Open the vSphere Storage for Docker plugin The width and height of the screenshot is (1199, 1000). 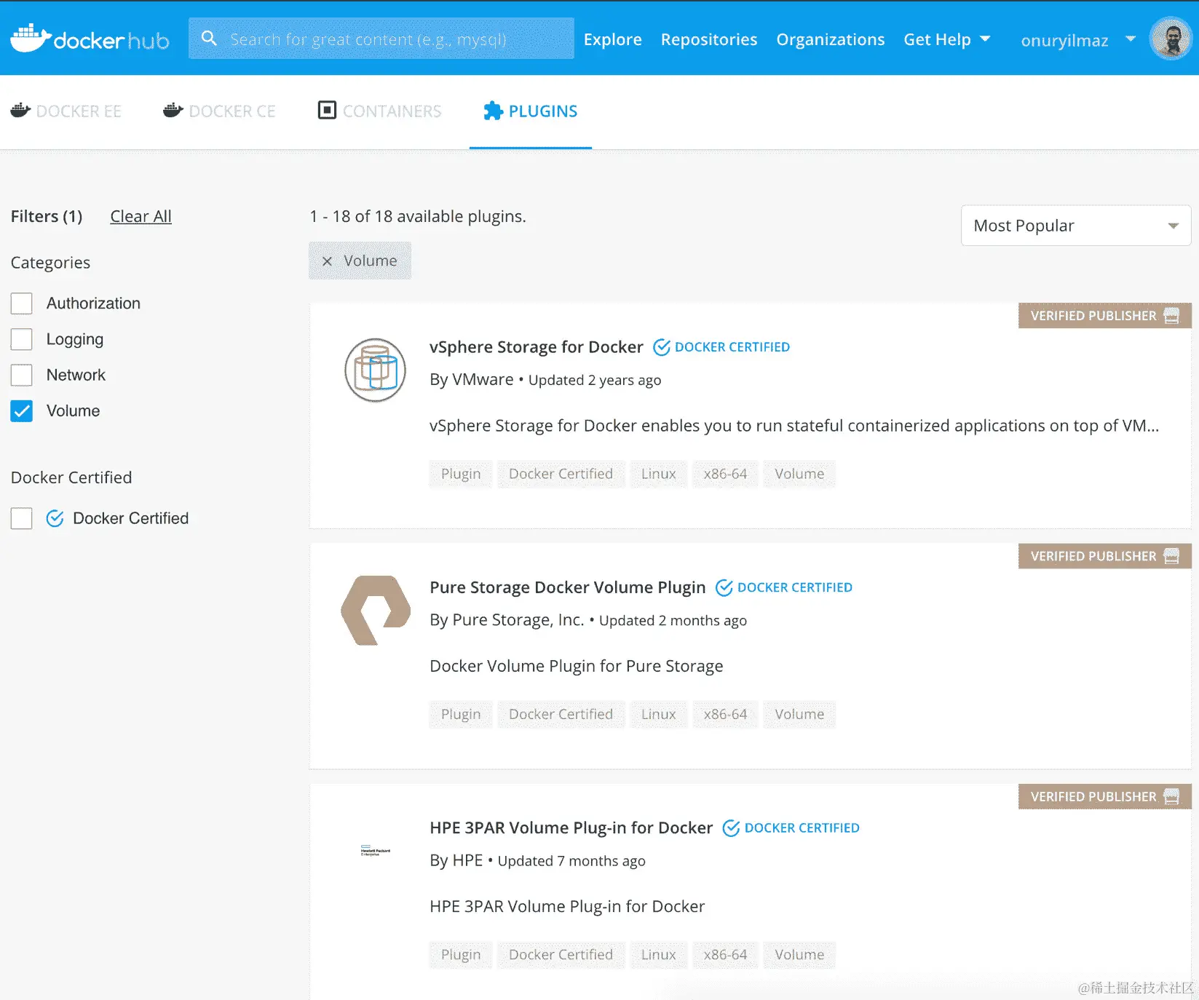536,347
